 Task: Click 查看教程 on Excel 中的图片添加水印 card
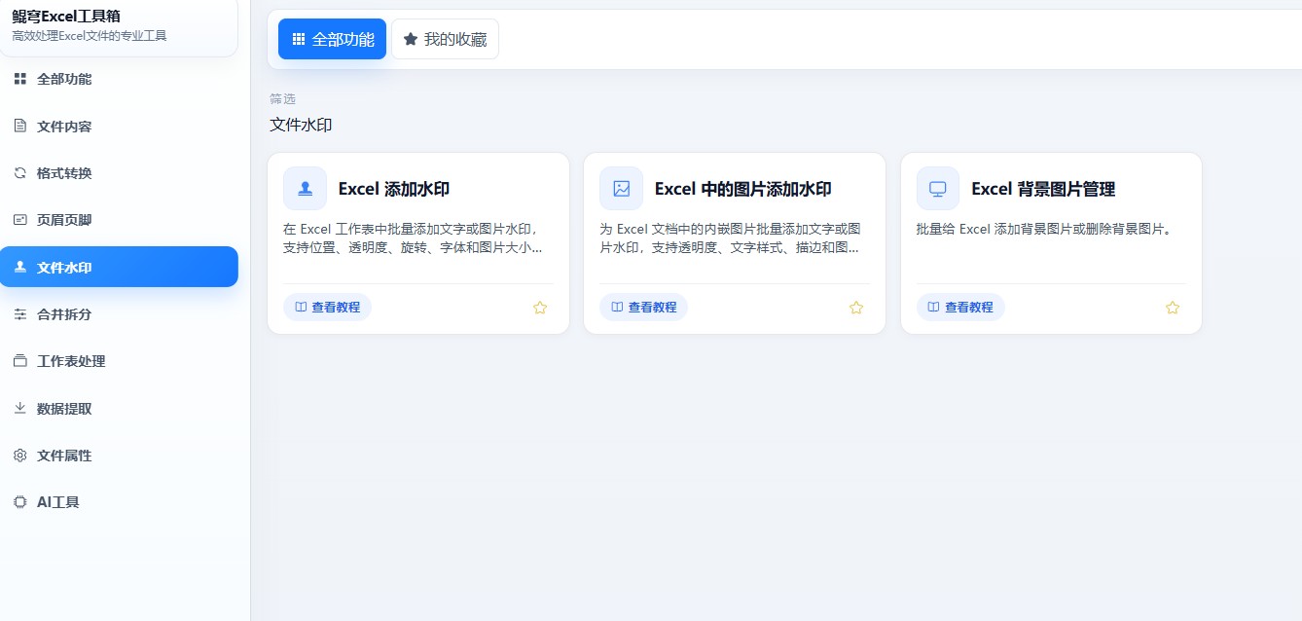pyautogui.click(x=643, y=307)
